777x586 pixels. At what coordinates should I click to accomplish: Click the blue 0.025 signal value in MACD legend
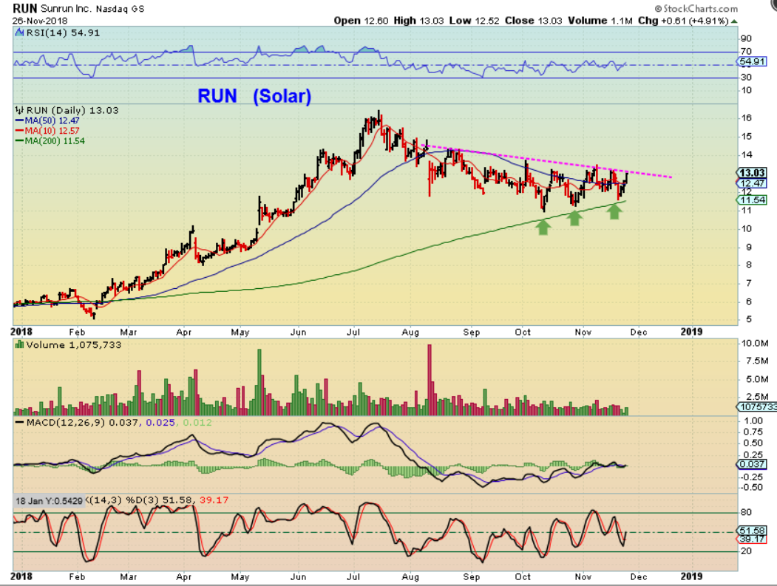pyautogui.click(x=160, y=423)
